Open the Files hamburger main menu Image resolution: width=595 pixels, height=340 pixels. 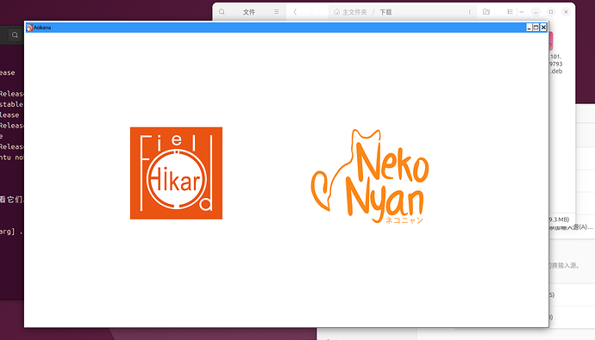pyautogui.click(x=276, y=12)
